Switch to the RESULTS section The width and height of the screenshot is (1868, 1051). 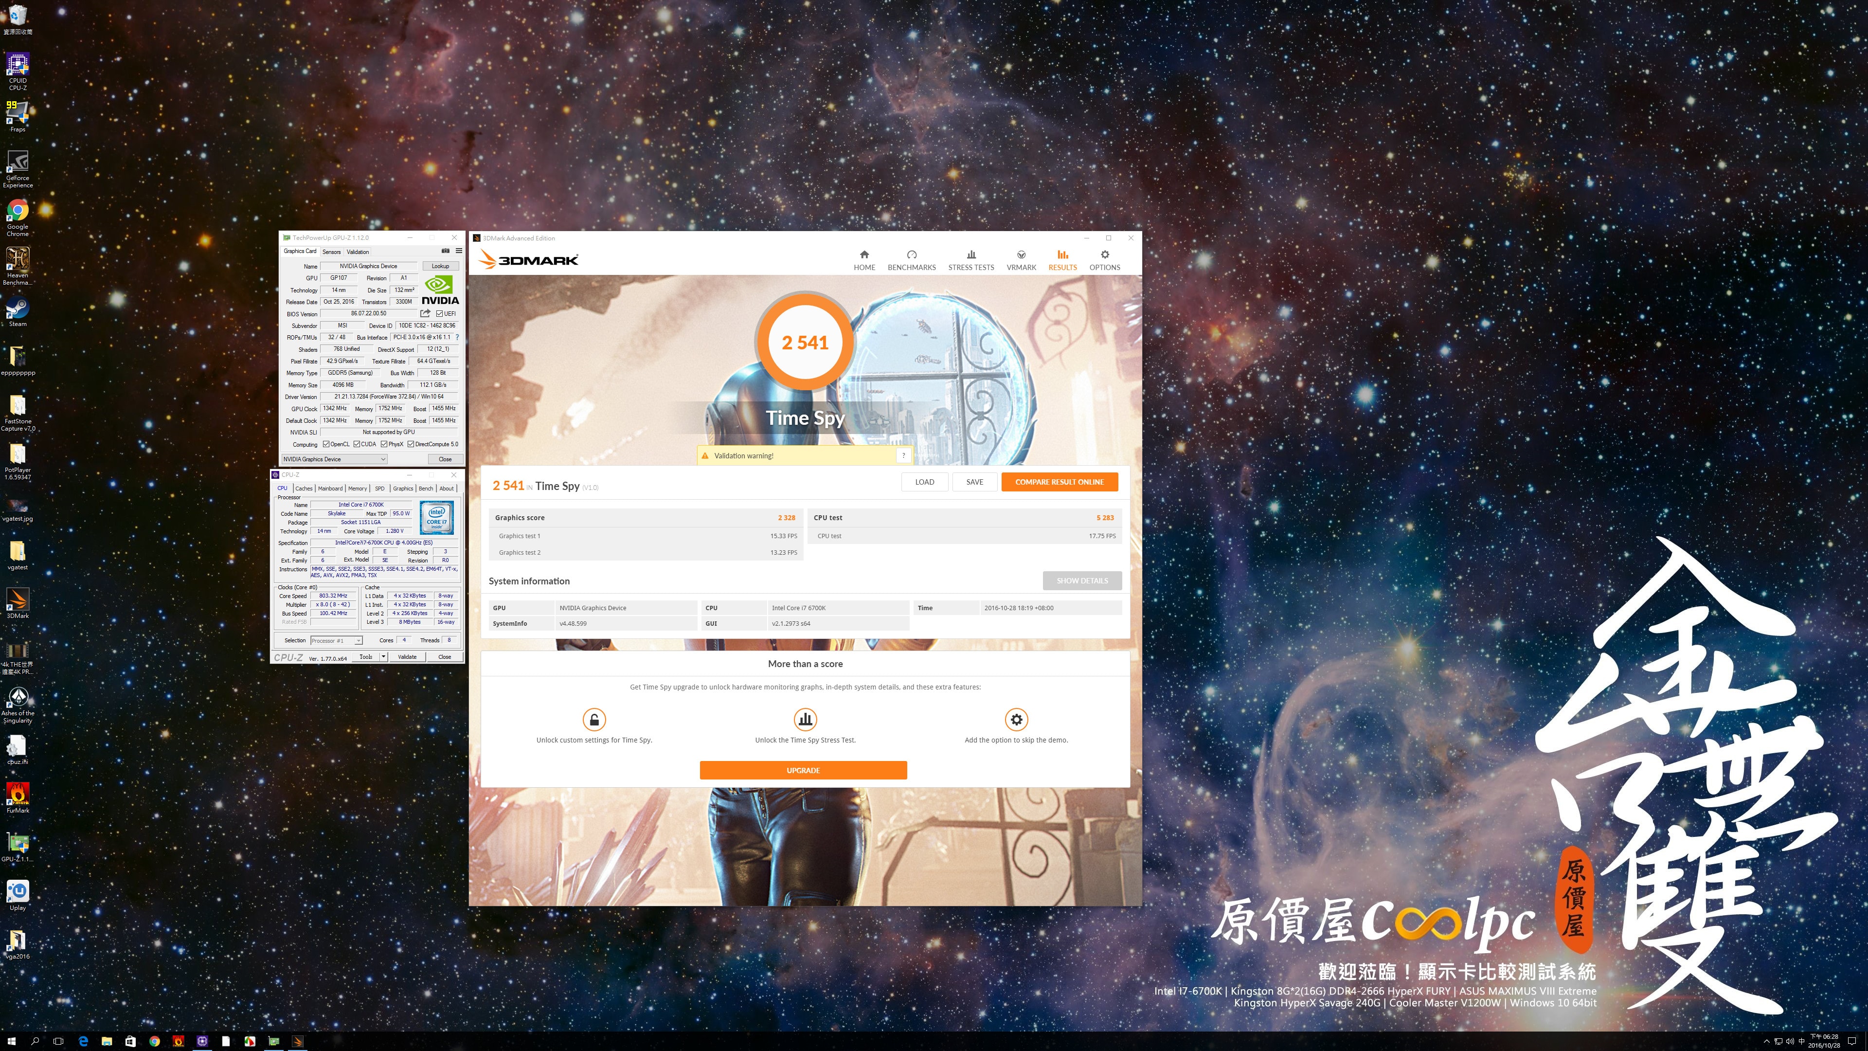1062,260
